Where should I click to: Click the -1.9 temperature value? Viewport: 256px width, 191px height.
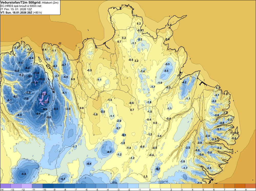(x=160, y=83)
